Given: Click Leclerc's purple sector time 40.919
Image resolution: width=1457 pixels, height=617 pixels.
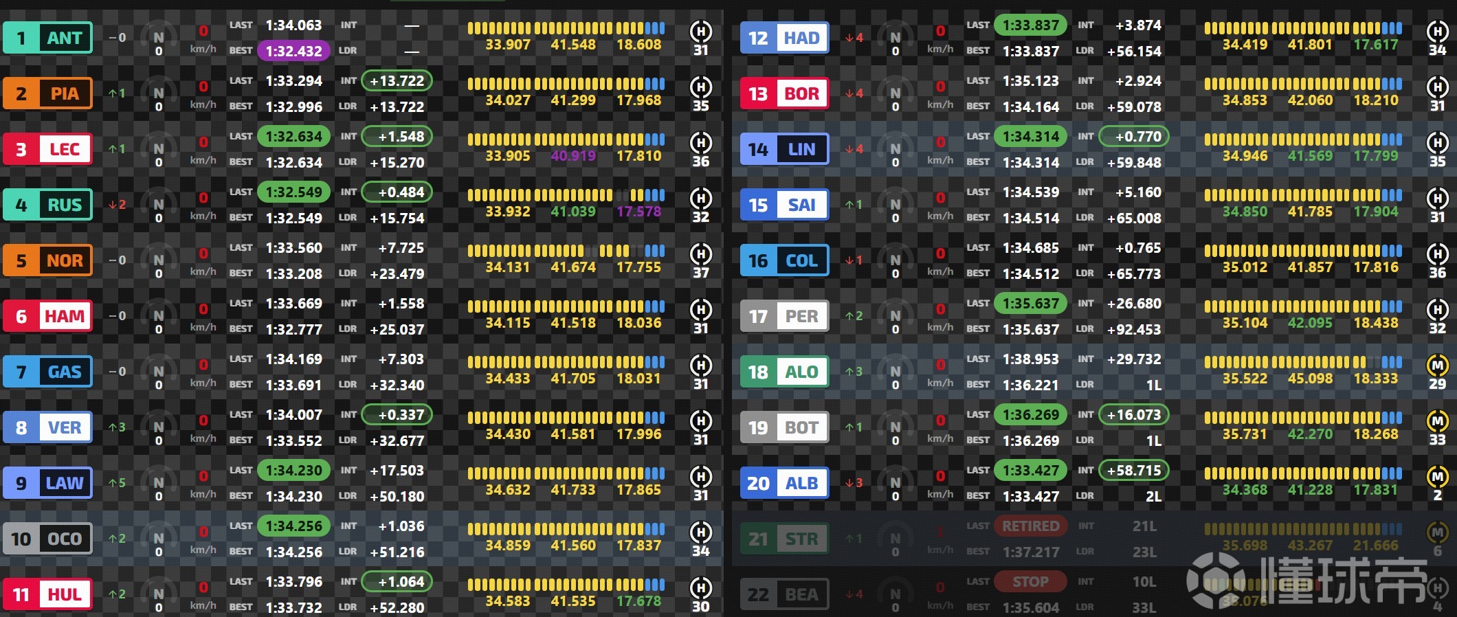Looking at the screenshot, I should [x=573, y=156].
